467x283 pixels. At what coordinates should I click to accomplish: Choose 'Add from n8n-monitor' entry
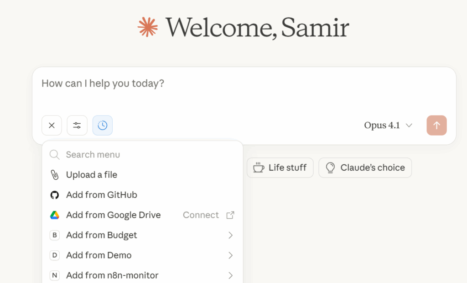(142, 275)
